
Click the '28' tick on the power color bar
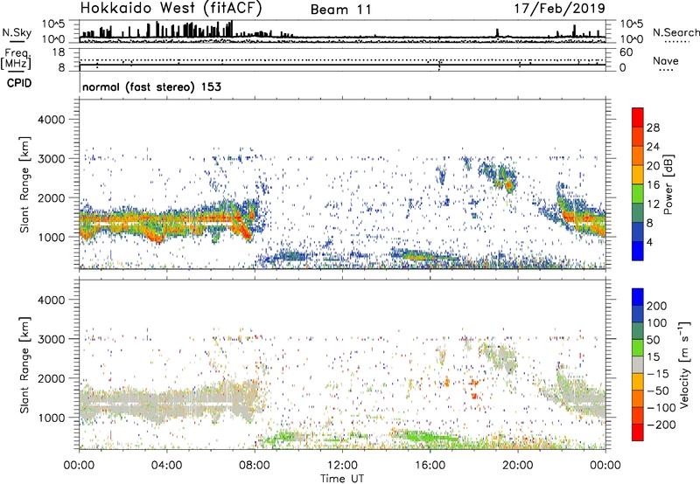coord(653,128)
